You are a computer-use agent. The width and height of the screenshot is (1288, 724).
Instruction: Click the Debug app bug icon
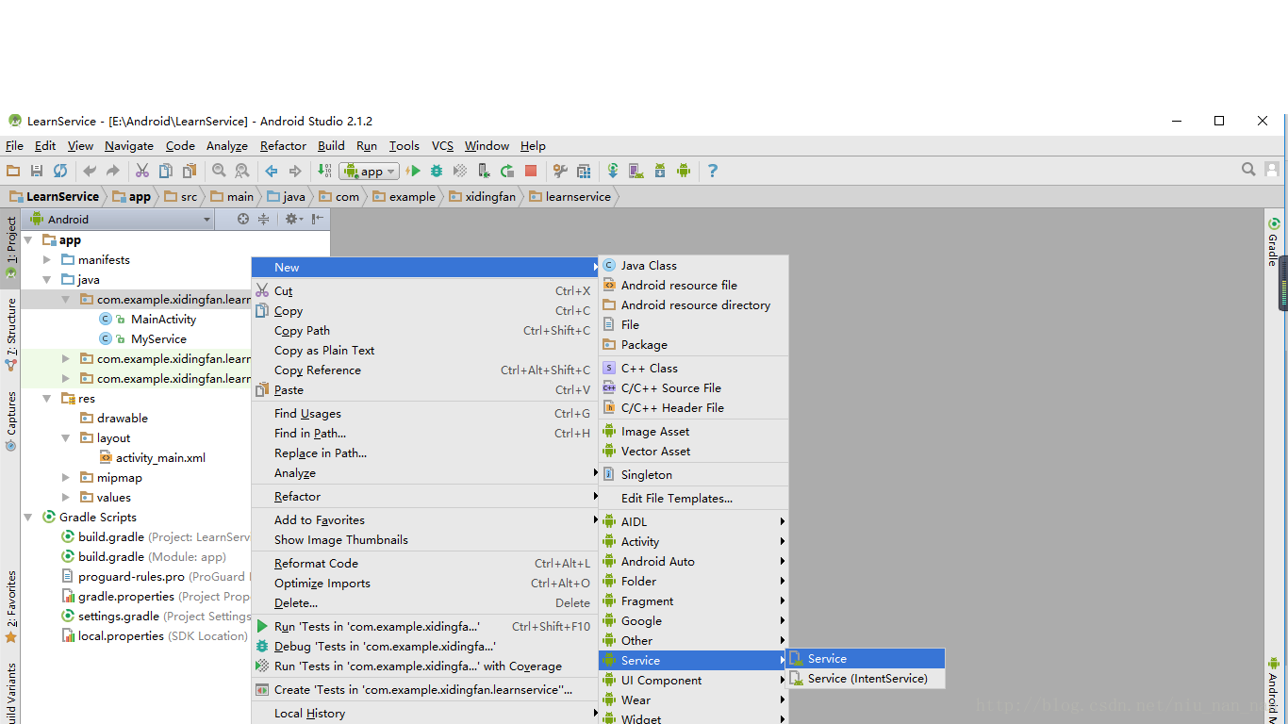click(437, 171)
